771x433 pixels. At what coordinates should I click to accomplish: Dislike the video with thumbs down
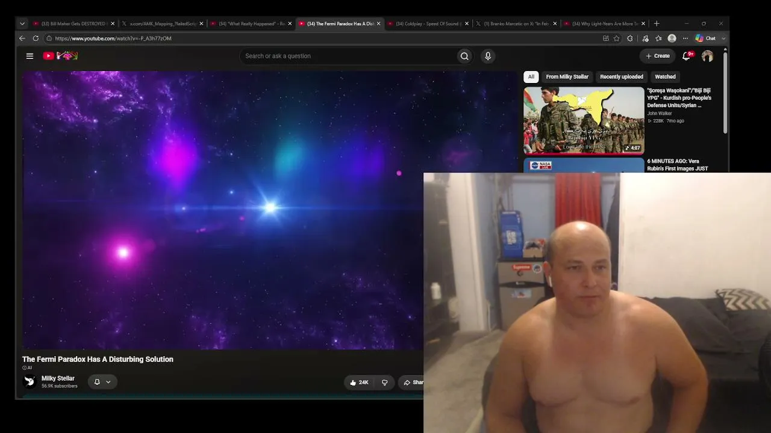coord(385,382)
